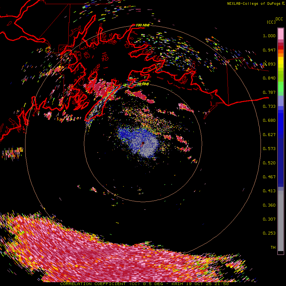This screenshot has height=286, width=286.
Task: Click the 100 NMI range ring label
Action: [143, 25]
